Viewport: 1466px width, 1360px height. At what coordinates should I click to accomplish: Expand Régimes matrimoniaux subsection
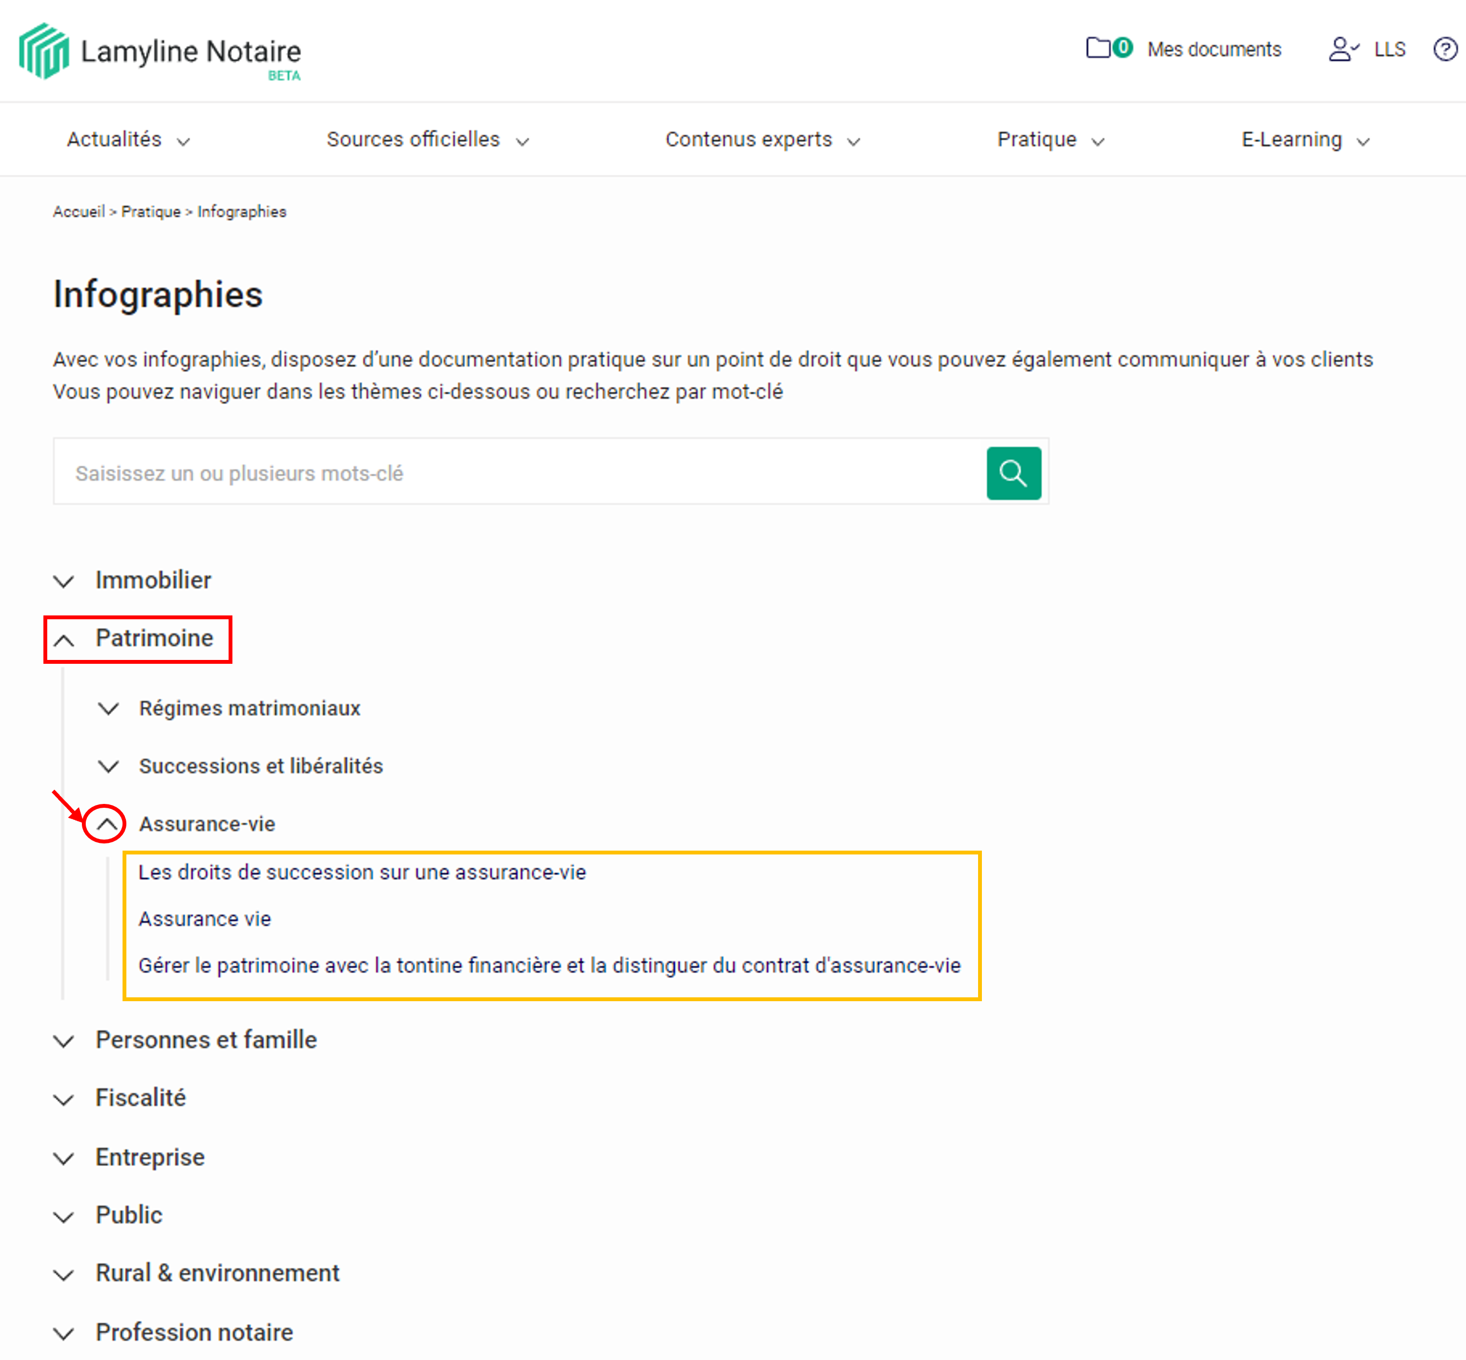pos(108,709)
